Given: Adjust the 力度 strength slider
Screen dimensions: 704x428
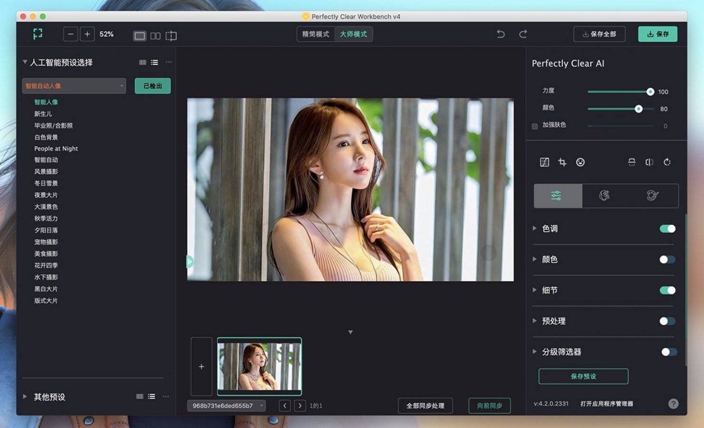Looking at the screenshot, I should pyautogui.click(x=650, y=92).
